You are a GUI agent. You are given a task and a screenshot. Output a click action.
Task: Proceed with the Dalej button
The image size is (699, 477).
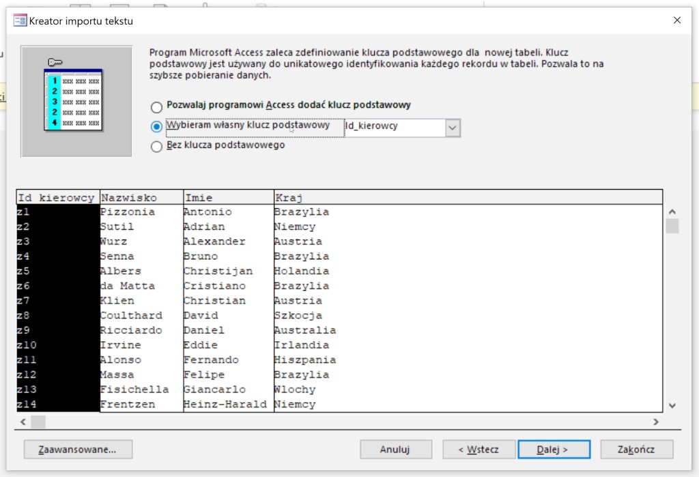coord(554,449)
